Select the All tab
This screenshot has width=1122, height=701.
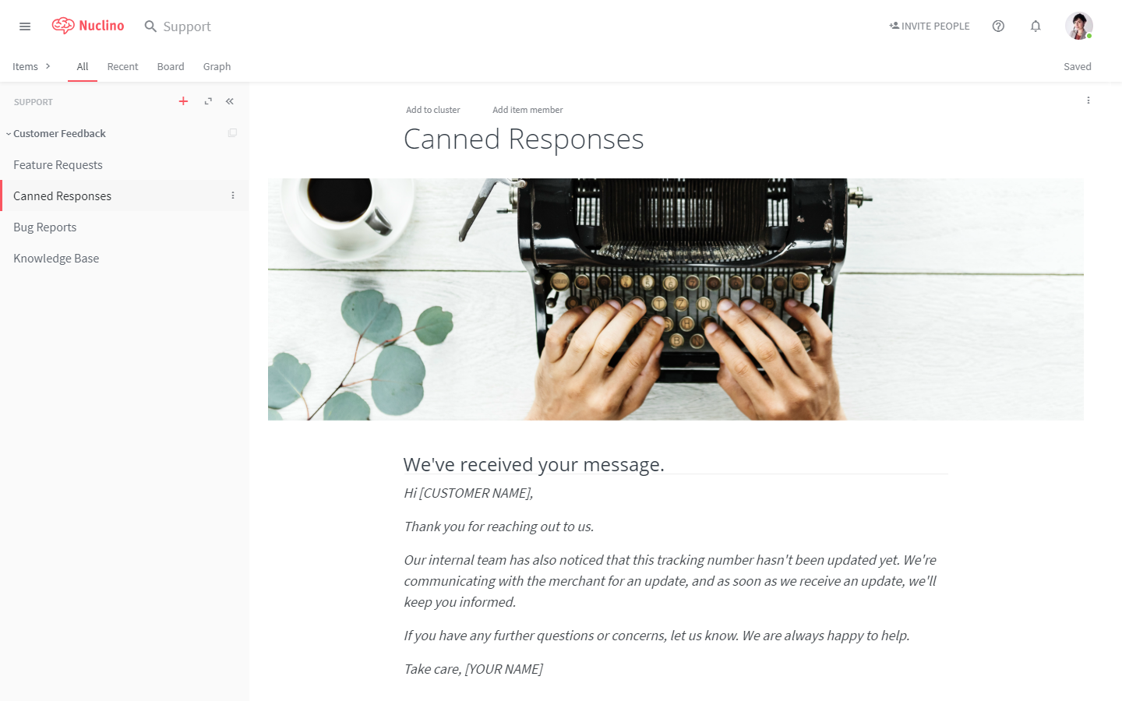point(83,66)
